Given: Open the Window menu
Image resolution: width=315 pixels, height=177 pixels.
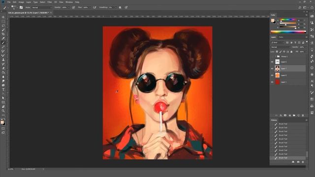Looking at the screenshot, I should point(69,2).
